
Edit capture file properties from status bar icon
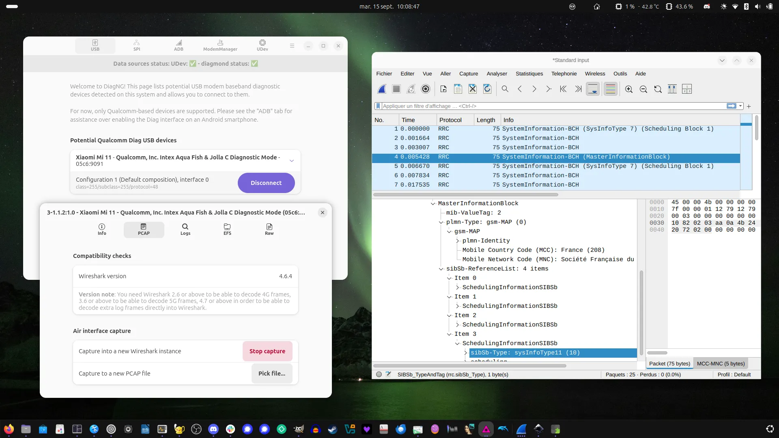point(388,374)
